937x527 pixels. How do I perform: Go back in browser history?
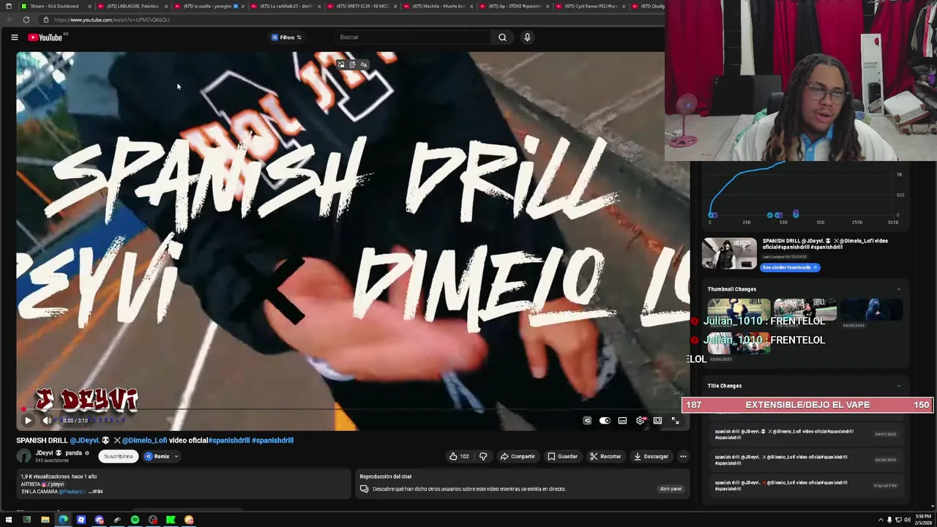9,20
